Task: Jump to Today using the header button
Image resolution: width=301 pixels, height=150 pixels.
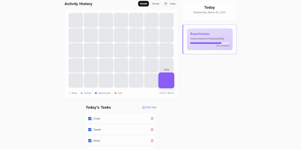Action: pos(170,4)
